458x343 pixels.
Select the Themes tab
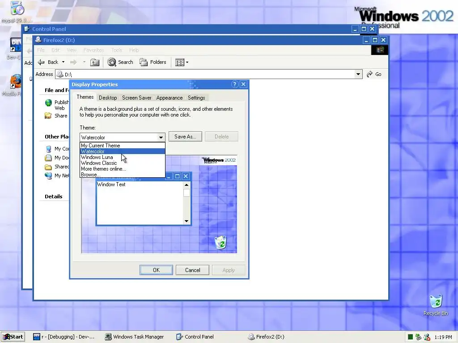point(85,97)
